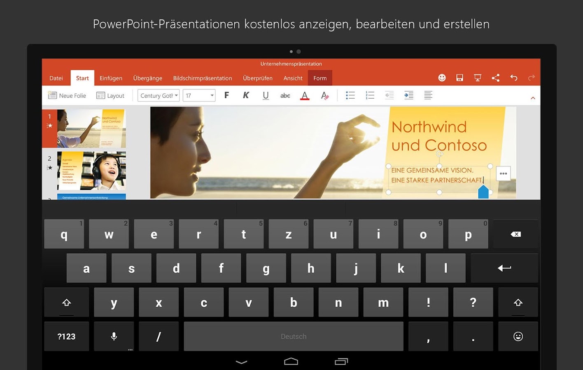Apply a bulleted list
583x370 pixels.
pos(350,95)
